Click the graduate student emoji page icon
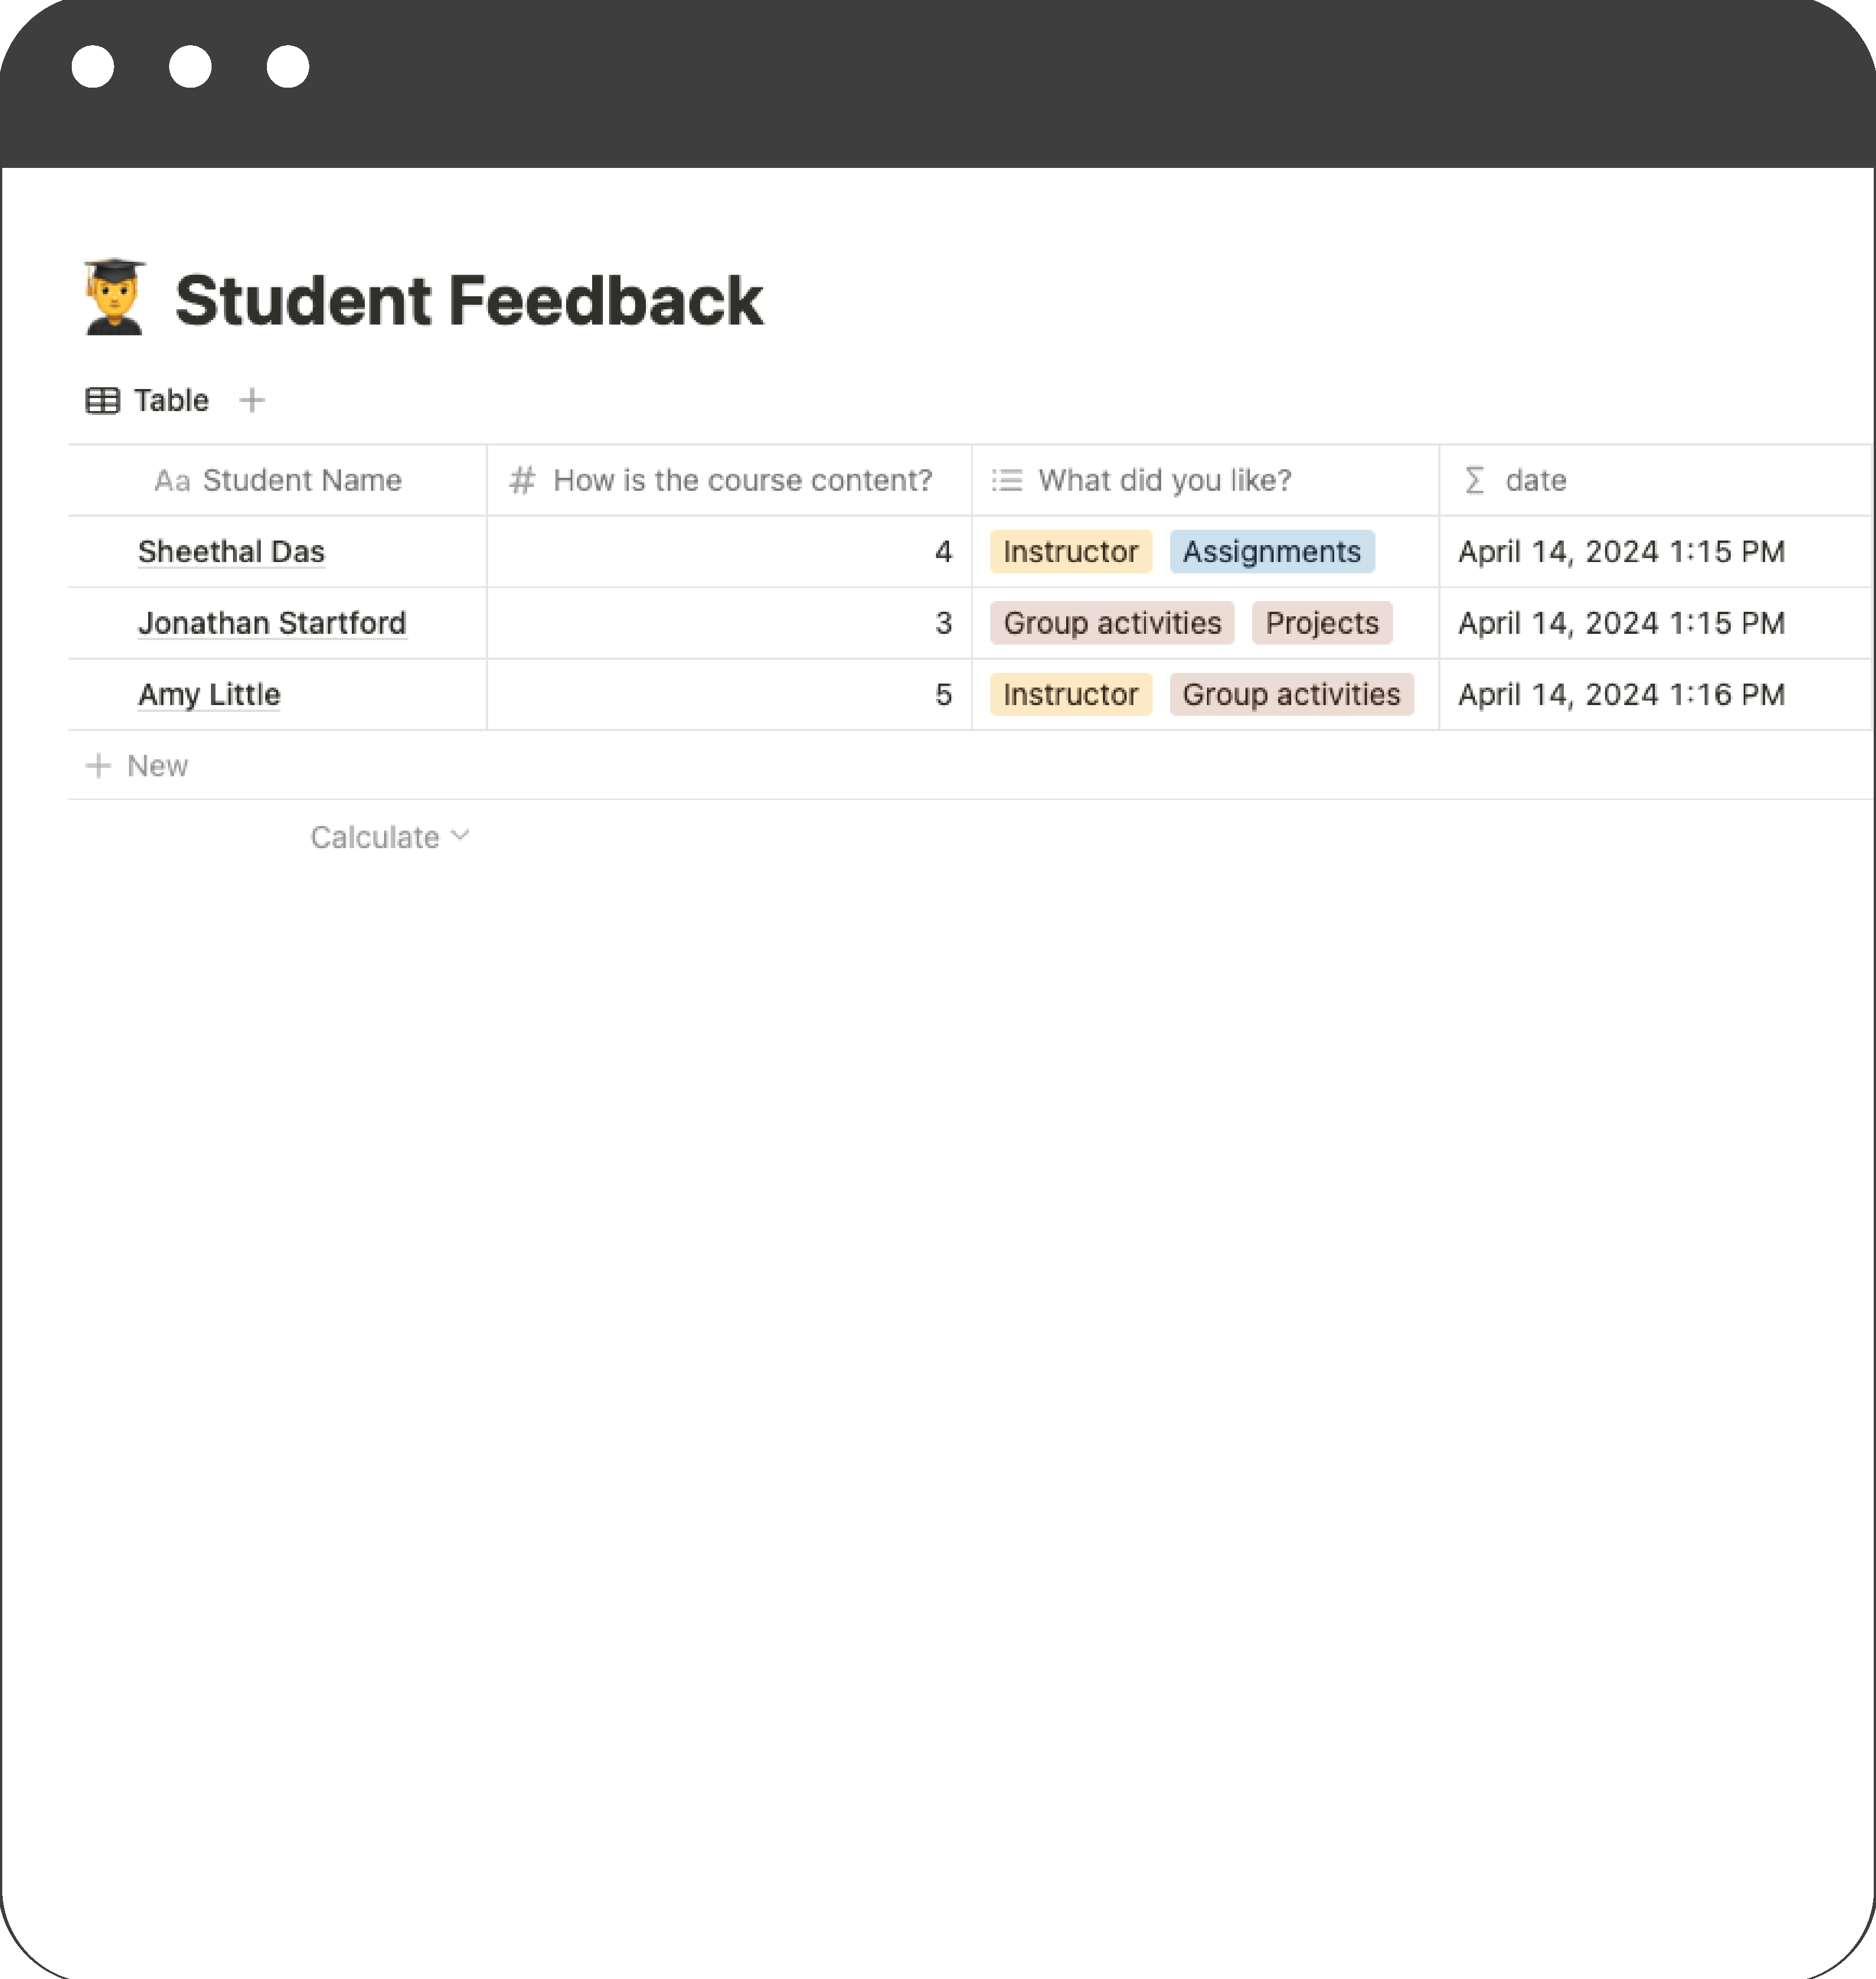The image size is (1876, 1979). pyautogui.click(x=115, y=298)
